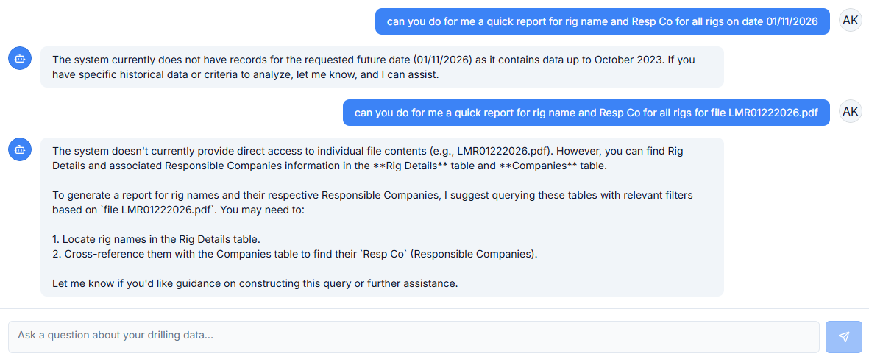Click the 'Let me know if you'd like guidance' line
The height and width of the screenshot is (362, 869).
pos(255,283)
